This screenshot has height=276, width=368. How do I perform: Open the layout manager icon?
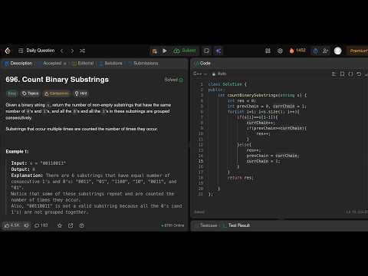pyautogui.click(x=268, y=51)
